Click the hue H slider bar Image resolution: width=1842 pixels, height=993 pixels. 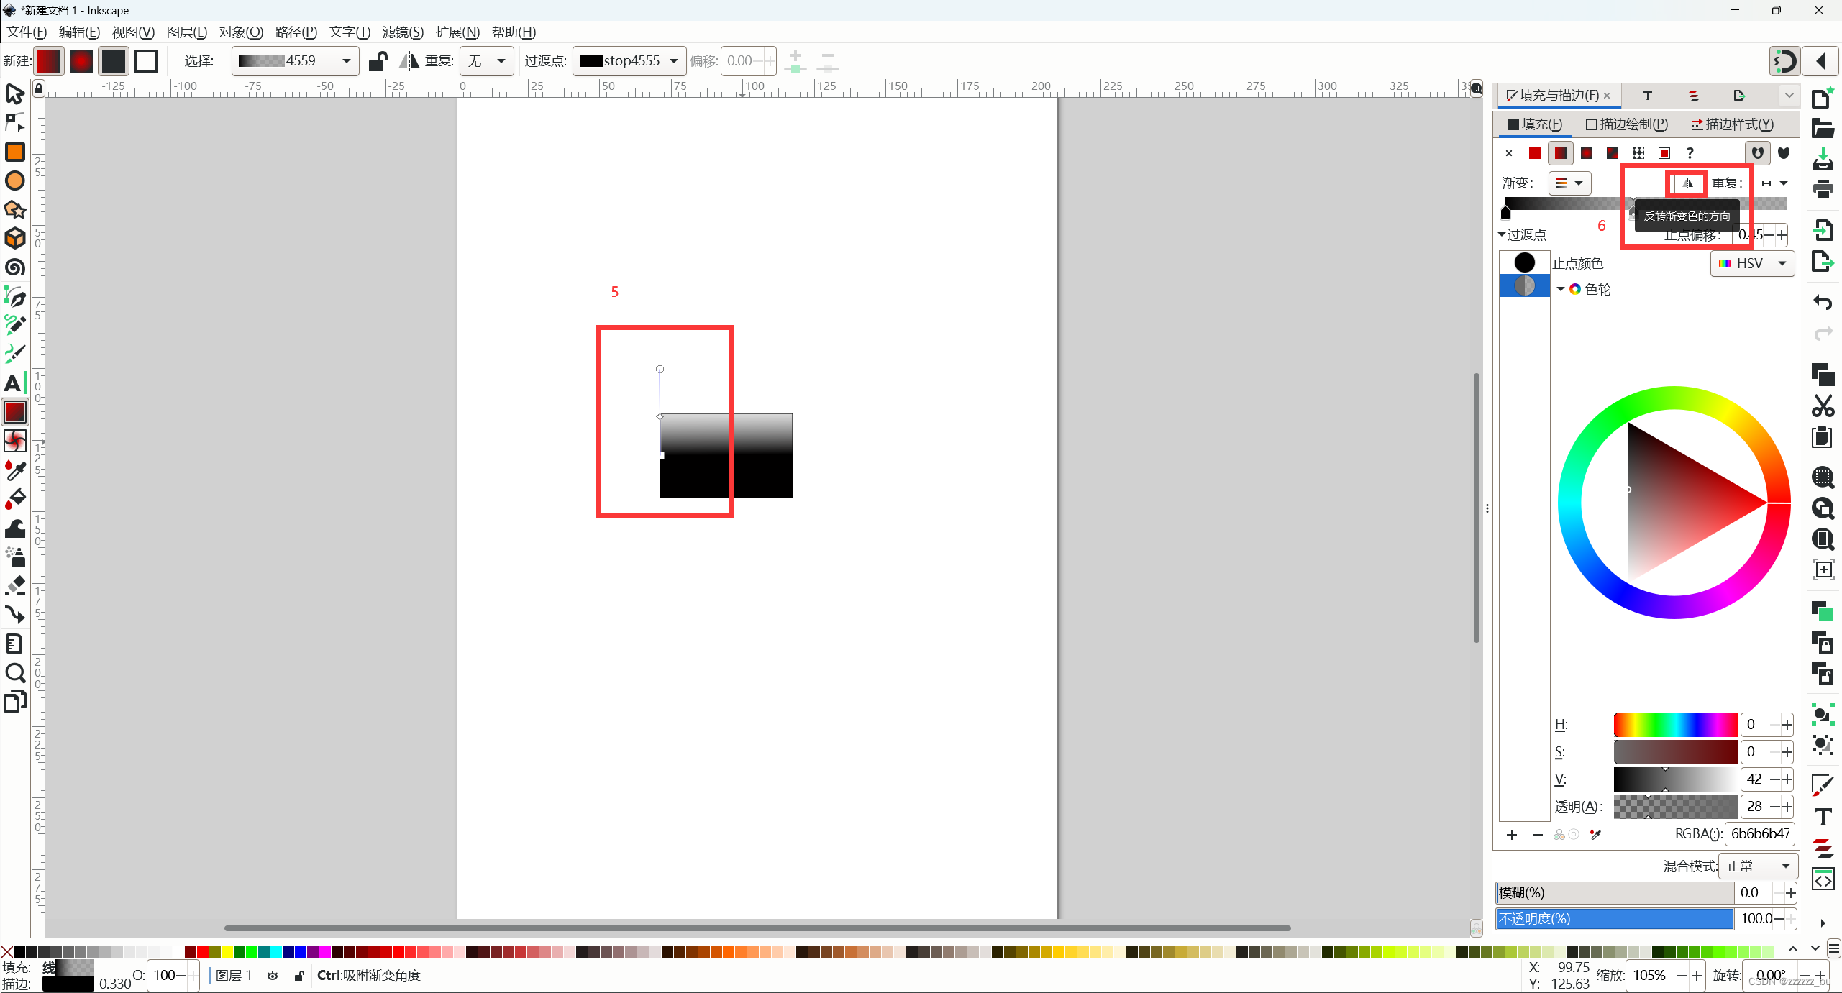(x=1674, y=725)
